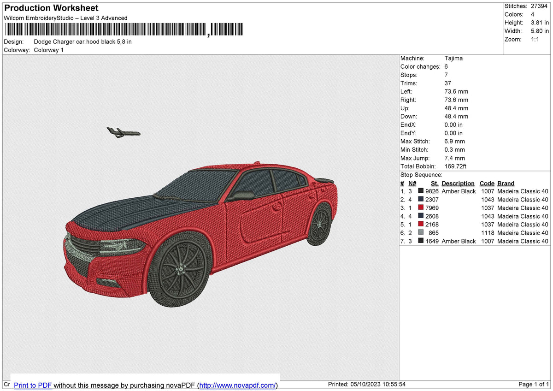
Task: Click the embroidered car design preview
Action: [200, 234]
